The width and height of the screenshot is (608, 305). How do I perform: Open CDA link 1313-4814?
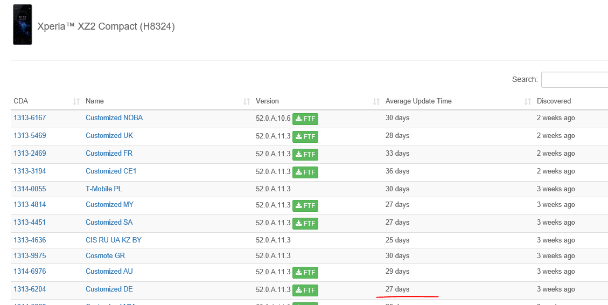30,204
